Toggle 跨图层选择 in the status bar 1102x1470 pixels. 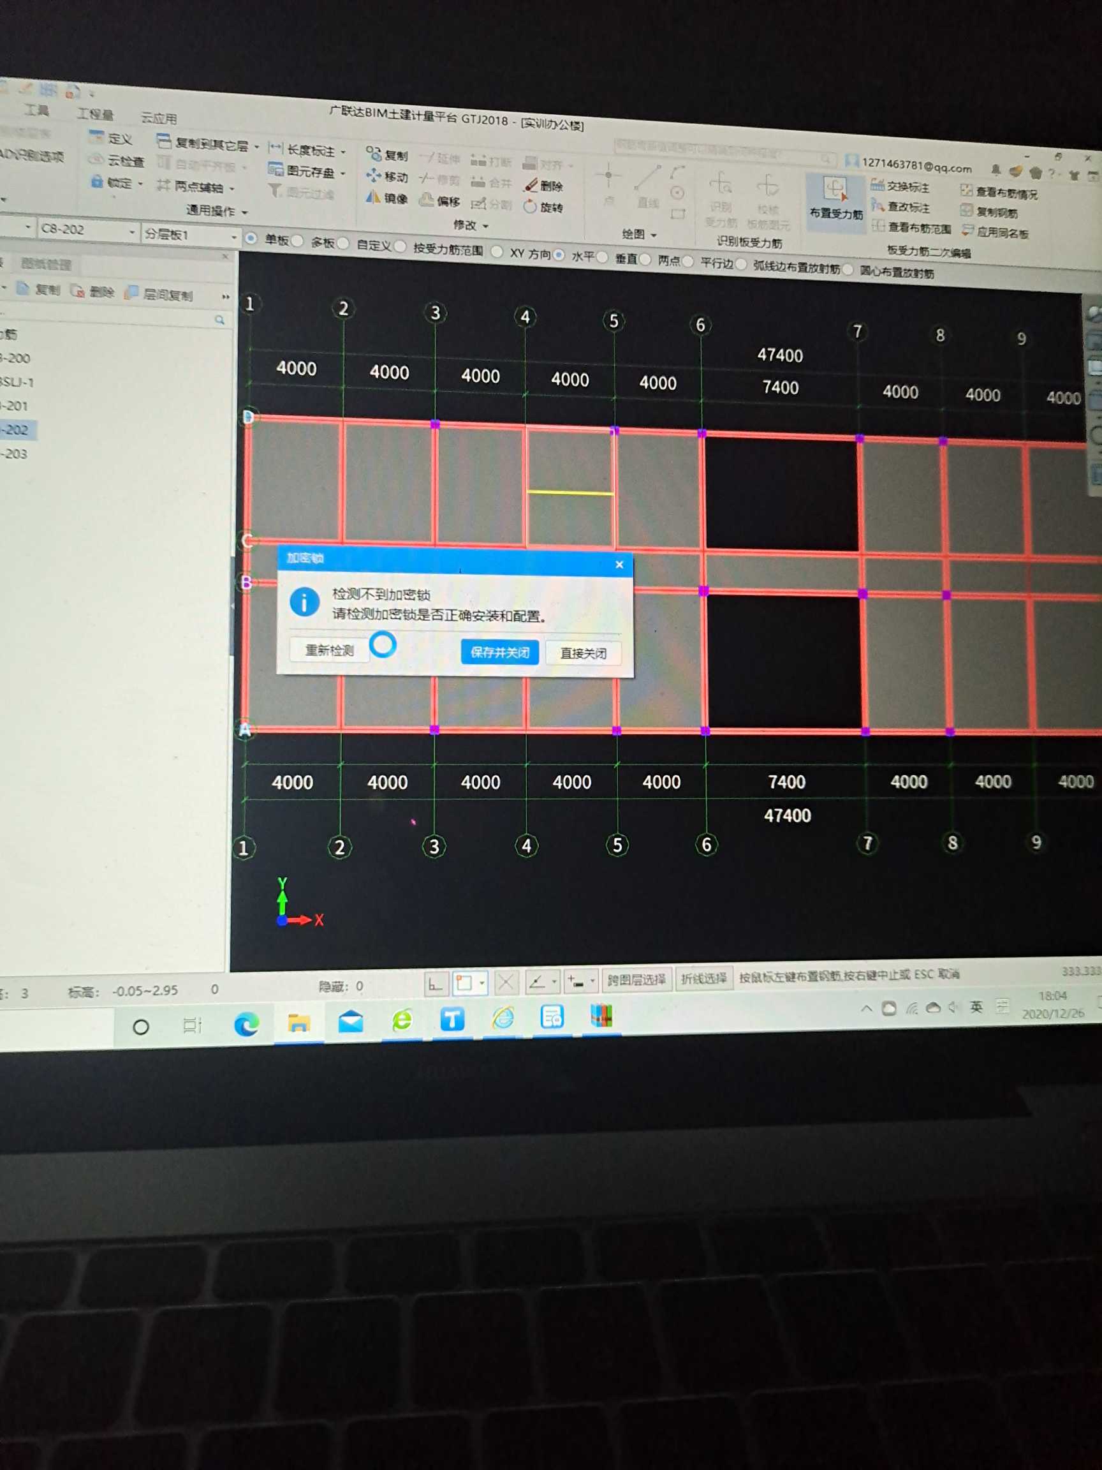[x=636, y=979]
